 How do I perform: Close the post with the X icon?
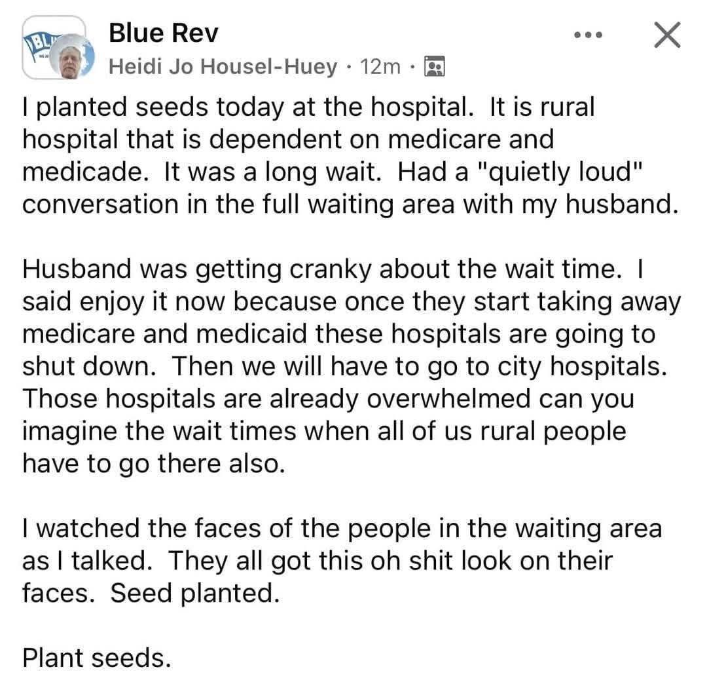[667, 35]
